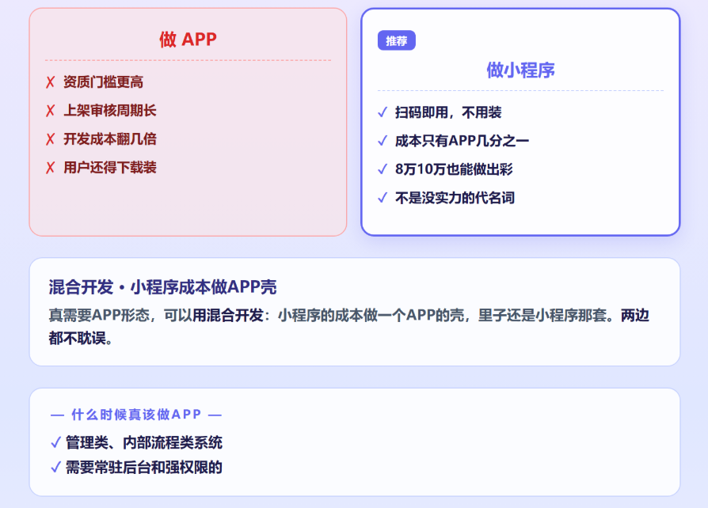Click the checkmark beside 管理类、内部流程类系统
708x508 pixels.
55,442
